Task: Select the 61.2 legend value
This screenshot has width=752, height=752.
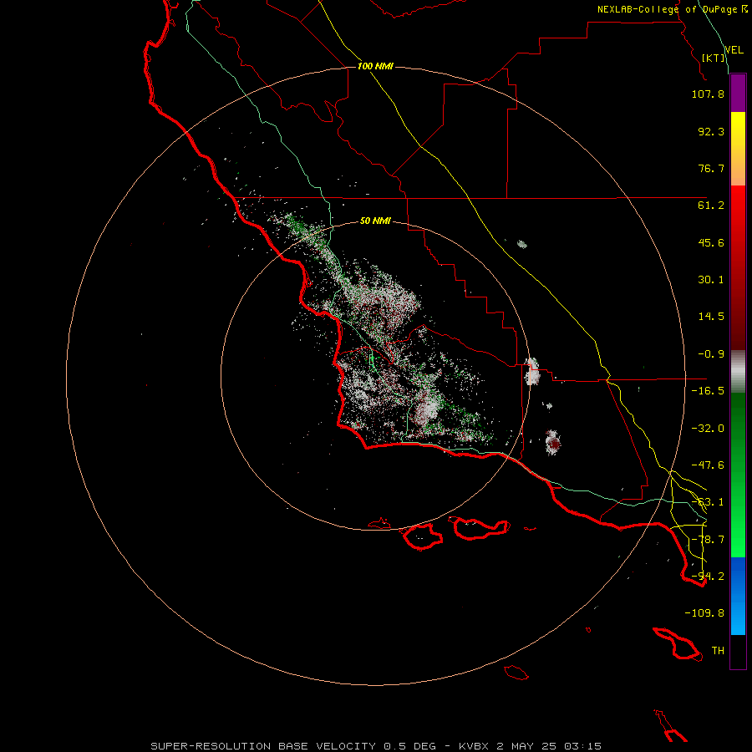Action: pos(711,206)
